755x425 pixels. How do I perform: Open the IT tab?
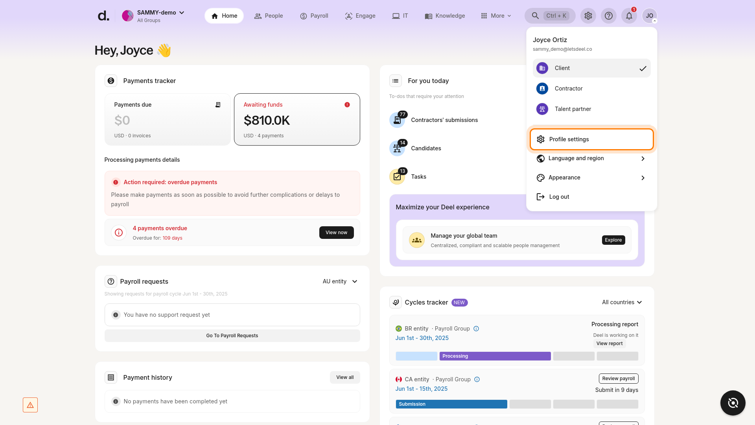pyautogui.click(x=400, y=16)
